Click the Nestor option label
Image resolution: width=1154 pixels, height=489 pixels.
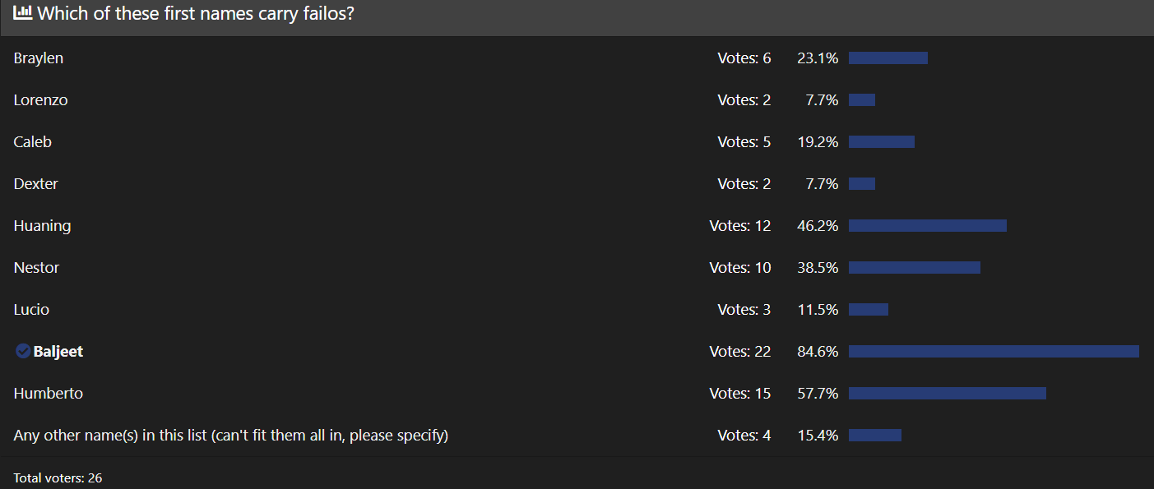pyautogui.click(x=37, y=268)
